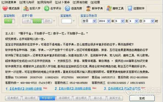
Task: Open 生辰八字 family icon tool
Action: tap(26, 8)
